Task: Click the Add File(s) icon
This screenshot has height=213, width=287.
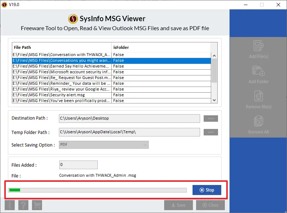Action: coord(258,46)
